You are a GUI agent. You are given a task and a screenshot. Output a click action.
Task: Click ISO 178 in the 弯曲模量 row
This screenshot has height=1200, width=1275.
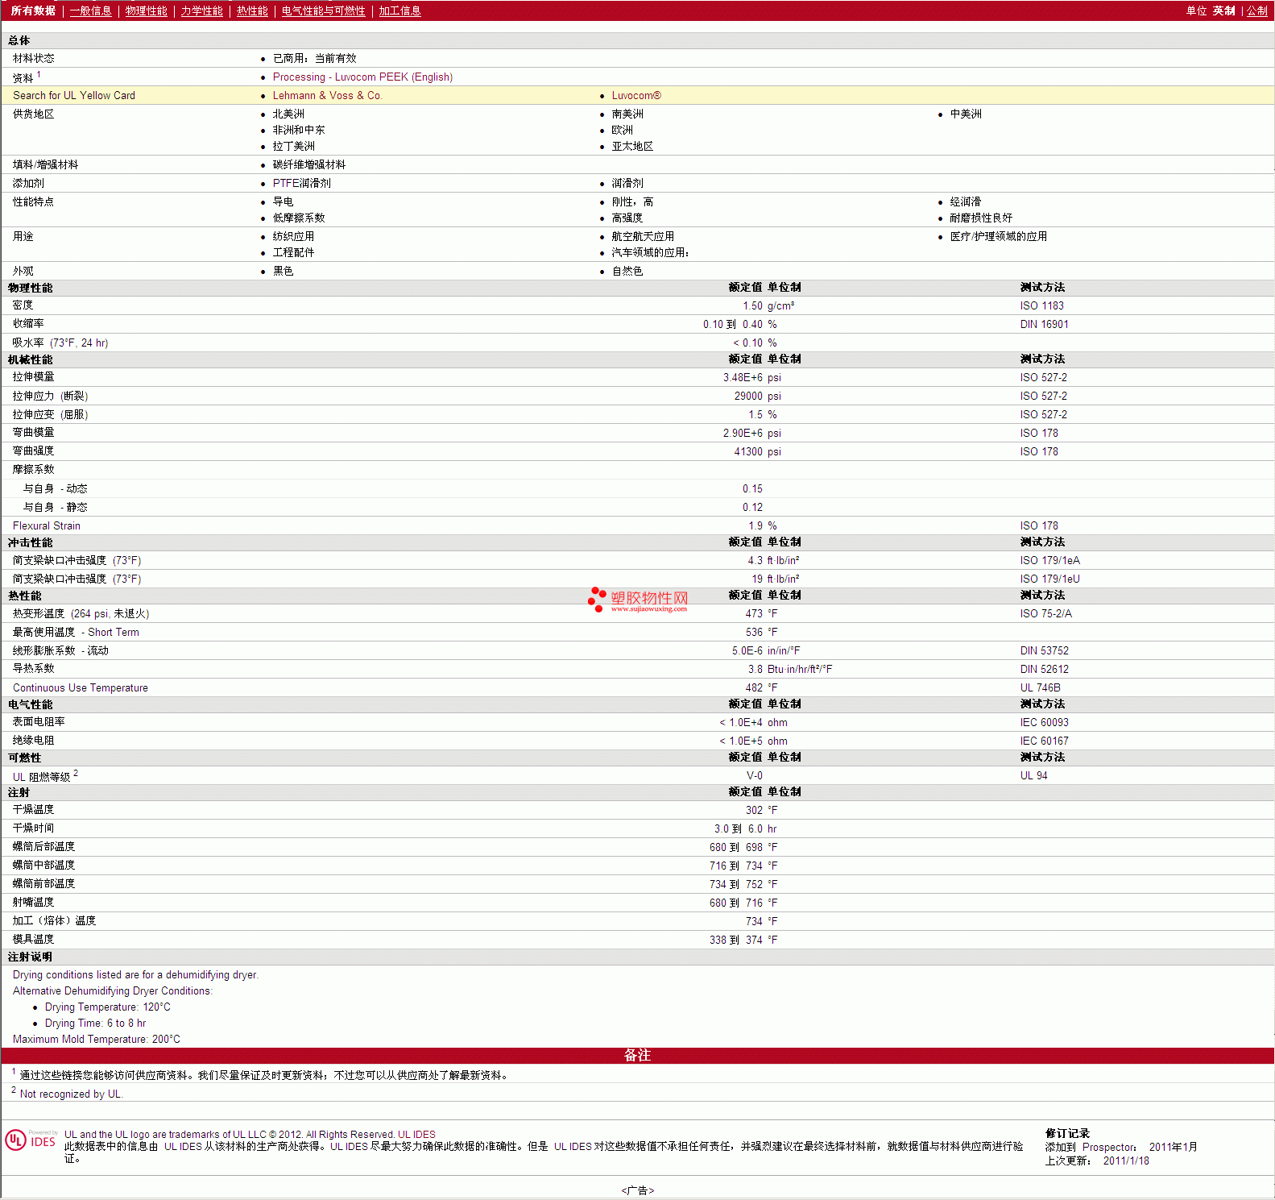1039,434
